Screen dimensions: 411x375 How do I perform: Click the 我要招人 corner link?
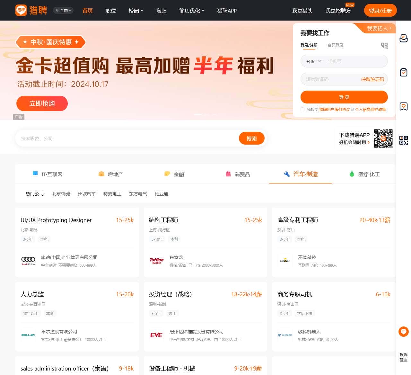point(379,28)
